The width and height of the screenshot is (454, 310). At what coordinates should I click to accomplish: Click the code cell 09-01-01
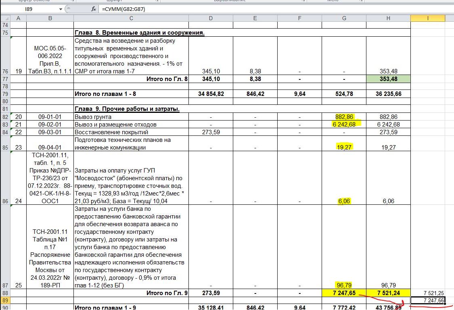tap(50, 117)
